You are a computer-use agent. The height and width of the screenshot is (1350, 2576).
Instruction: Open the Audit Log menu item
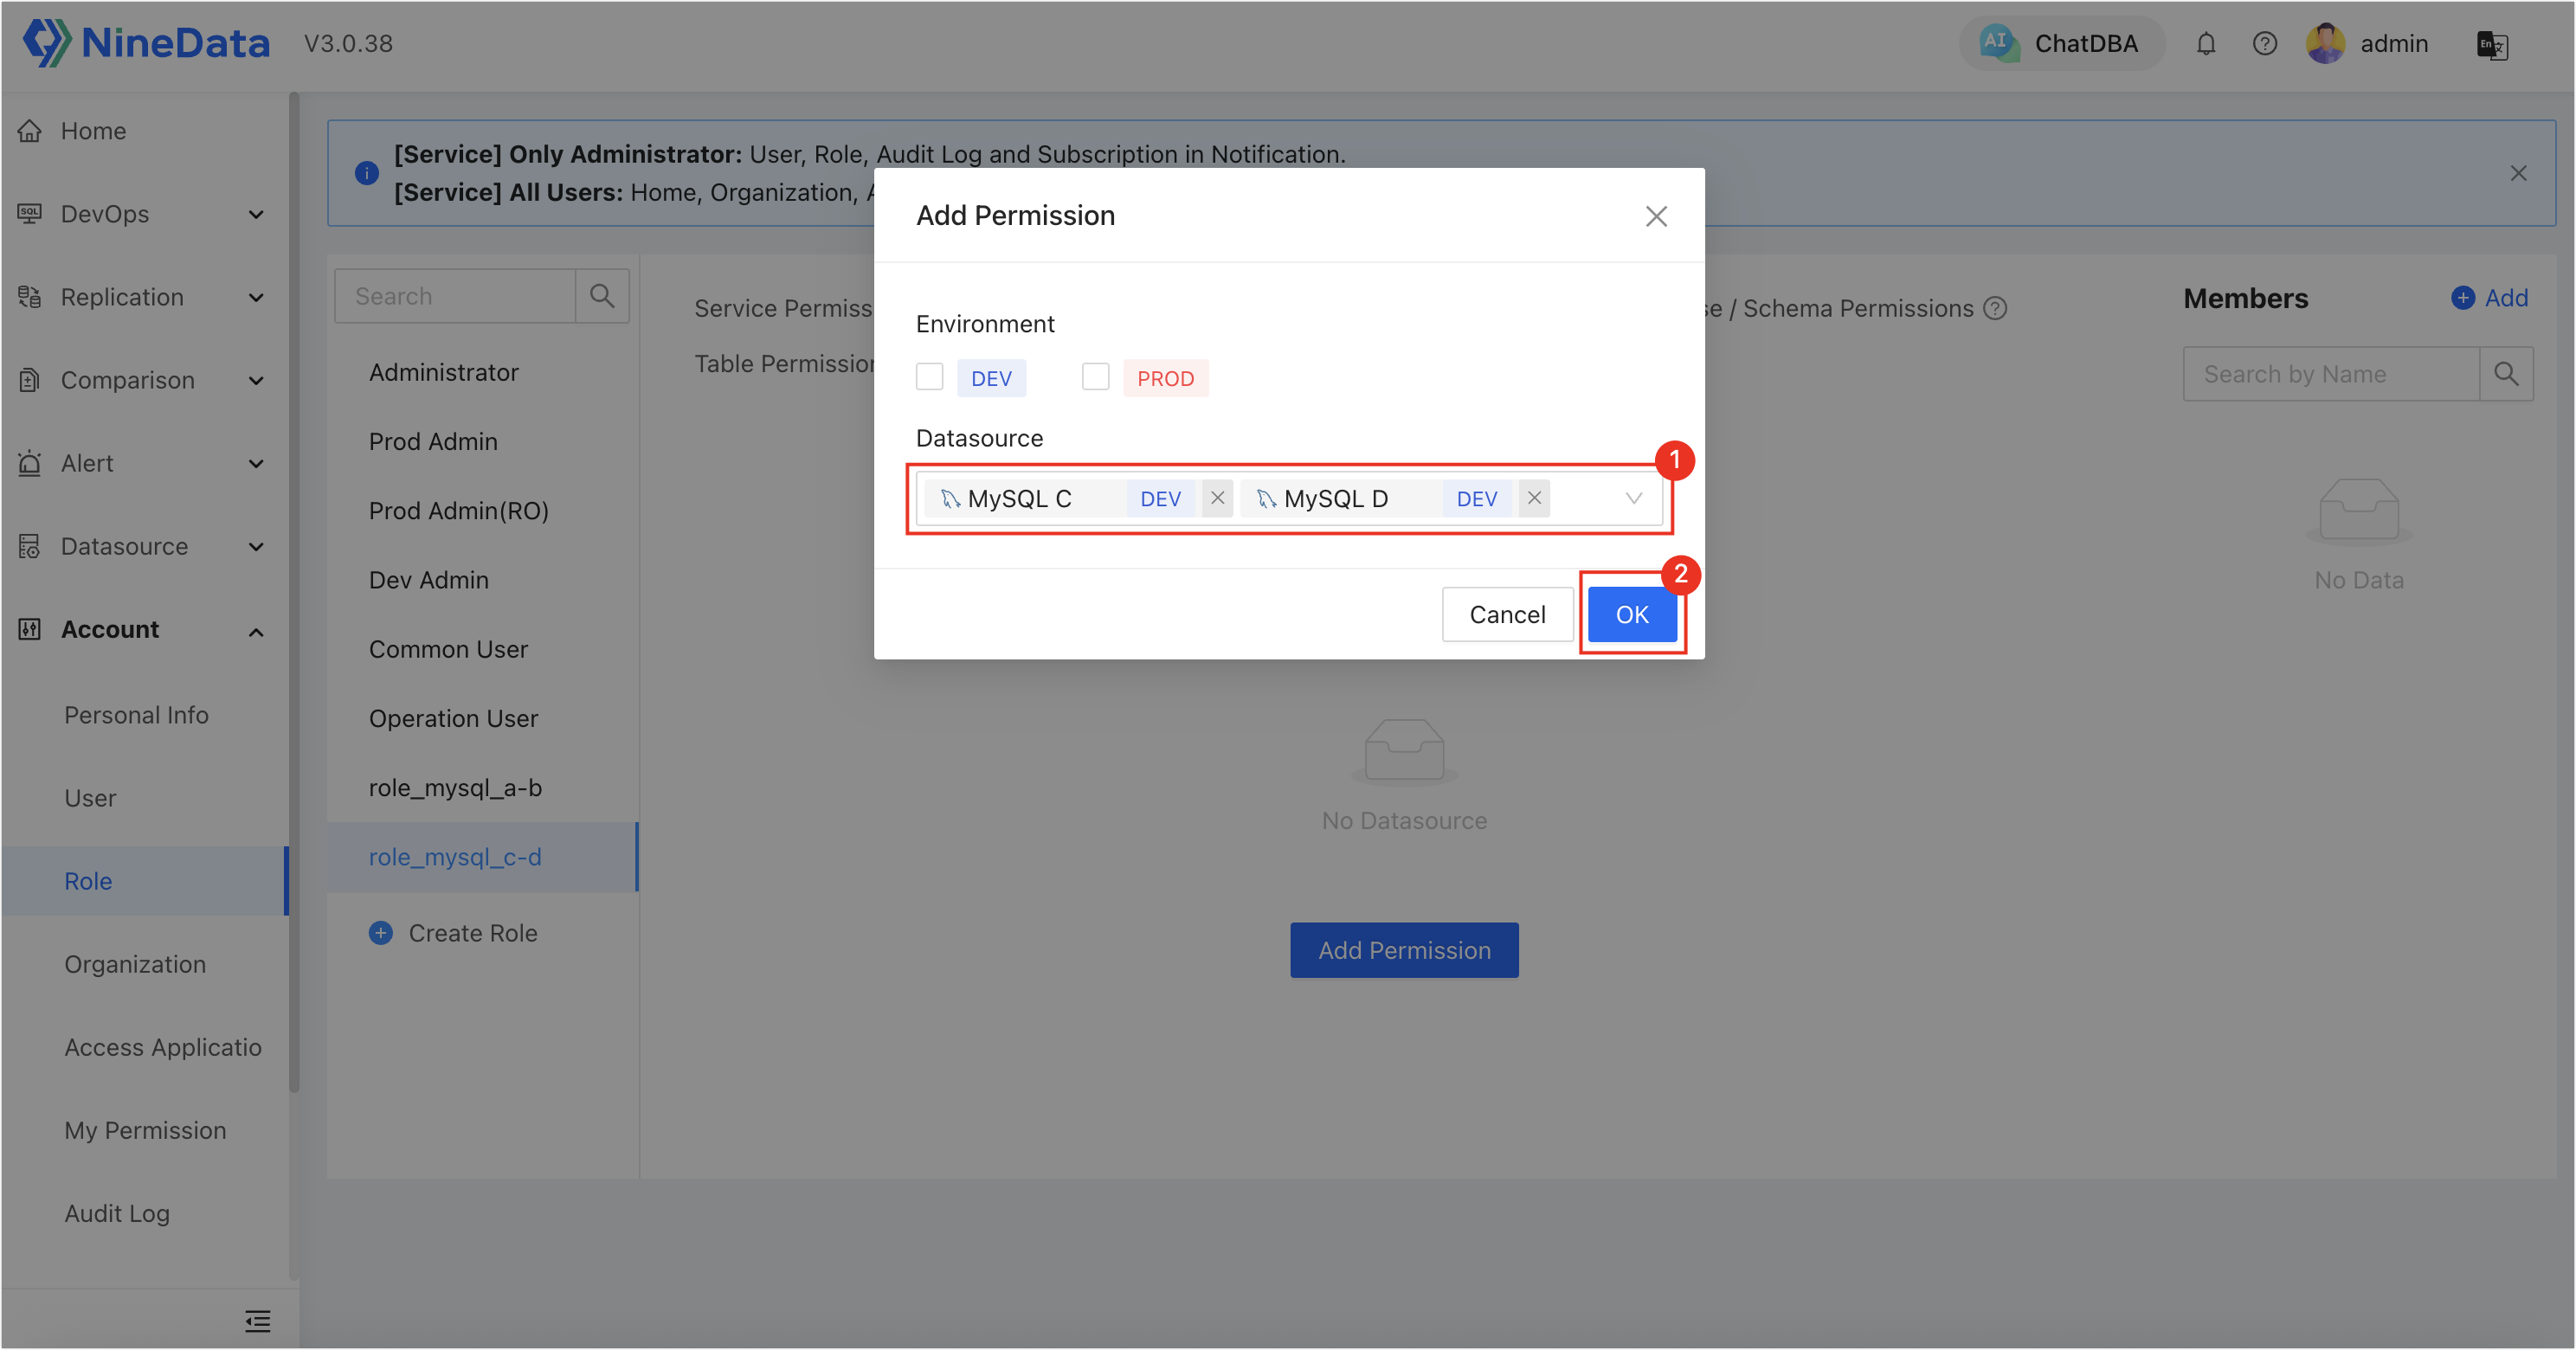point(117,1213)
